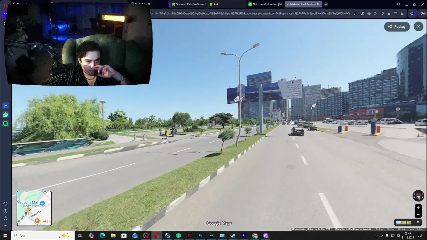Open Discord from the taskbar
427x240 pixels.
[266, 236]
